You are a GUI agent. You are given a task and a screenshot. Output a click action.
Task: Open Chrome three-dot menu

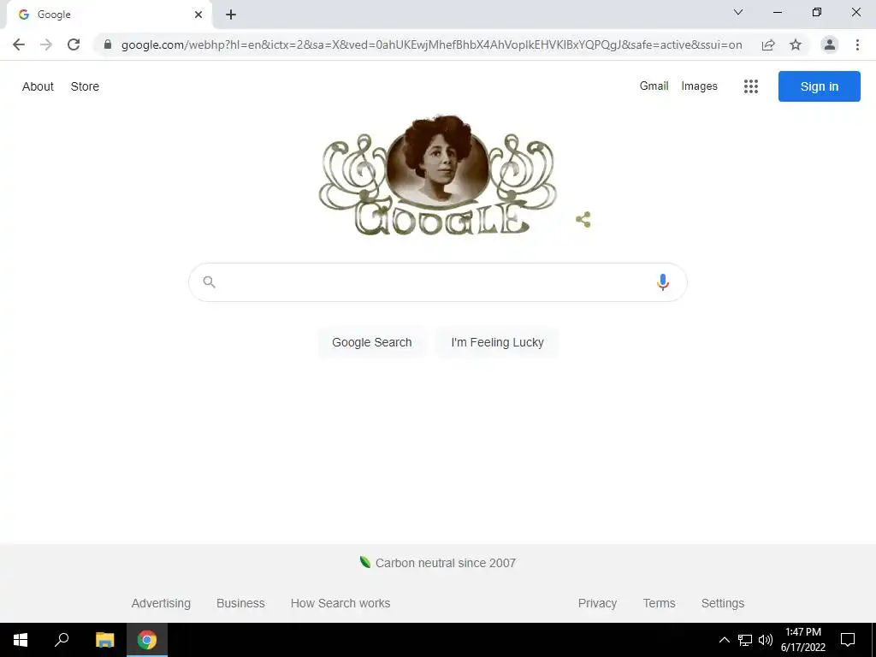pyautogui.click(x=857, y=44)
